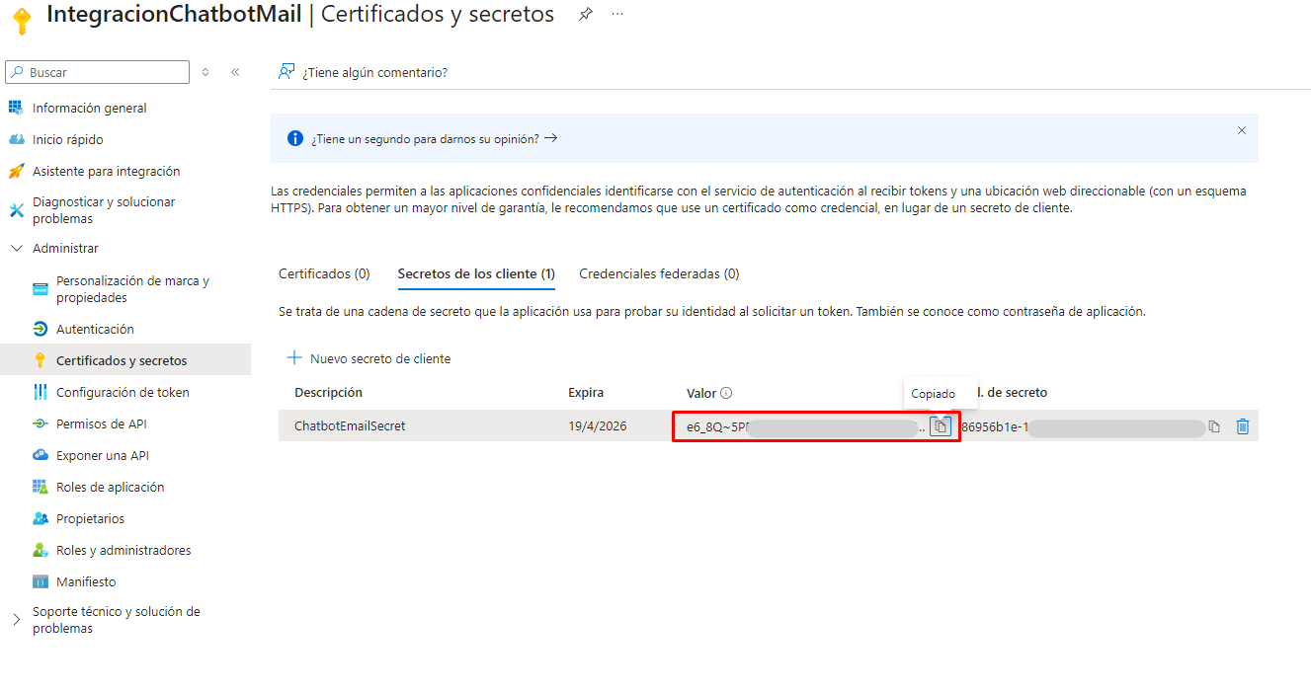
Task: Open the Manifiesto page
Action: pos(86,581)
